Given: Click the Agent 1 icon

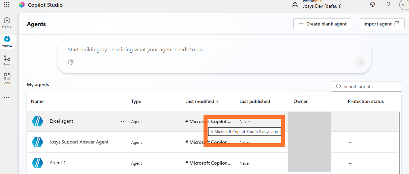Looking at the screenshot, I should click(x=38, y=163).
